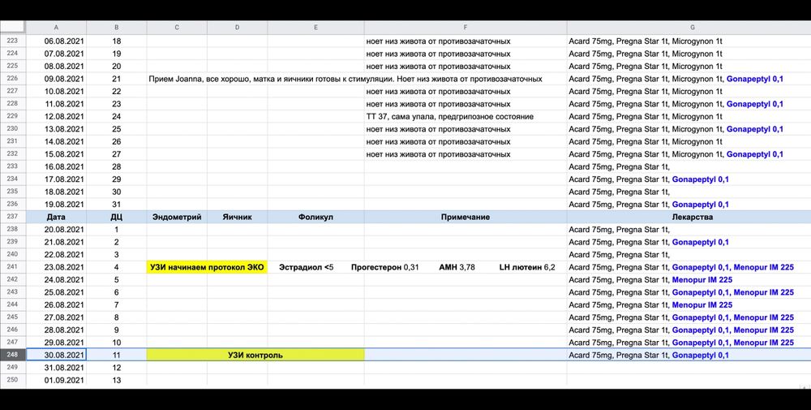This screenshot has width=811, height=410.
Task: Click the yellow "УЗИ контроль" cell
Action: [255, 355]
